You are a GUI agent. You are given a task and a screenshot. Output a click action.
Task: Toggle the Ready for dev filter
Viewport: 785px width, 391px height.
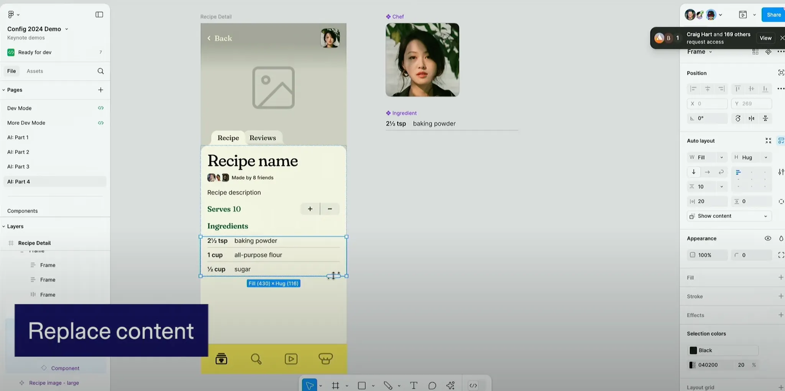[x=55, y=52]
